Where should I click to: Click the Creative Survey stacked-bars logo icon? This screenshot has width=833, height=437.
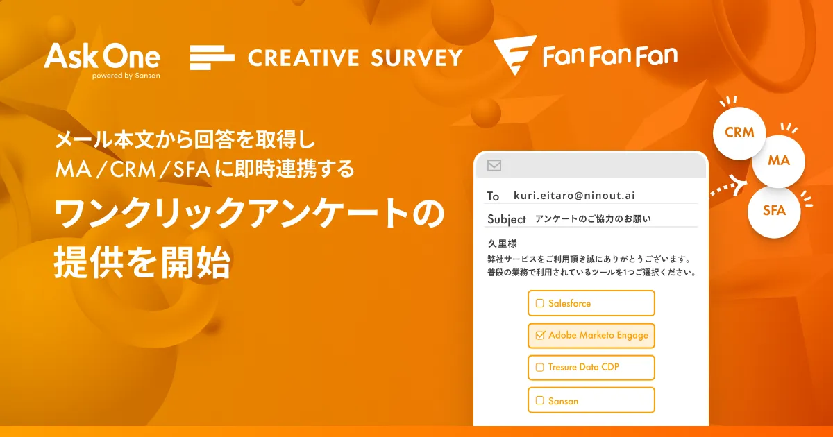212,58
